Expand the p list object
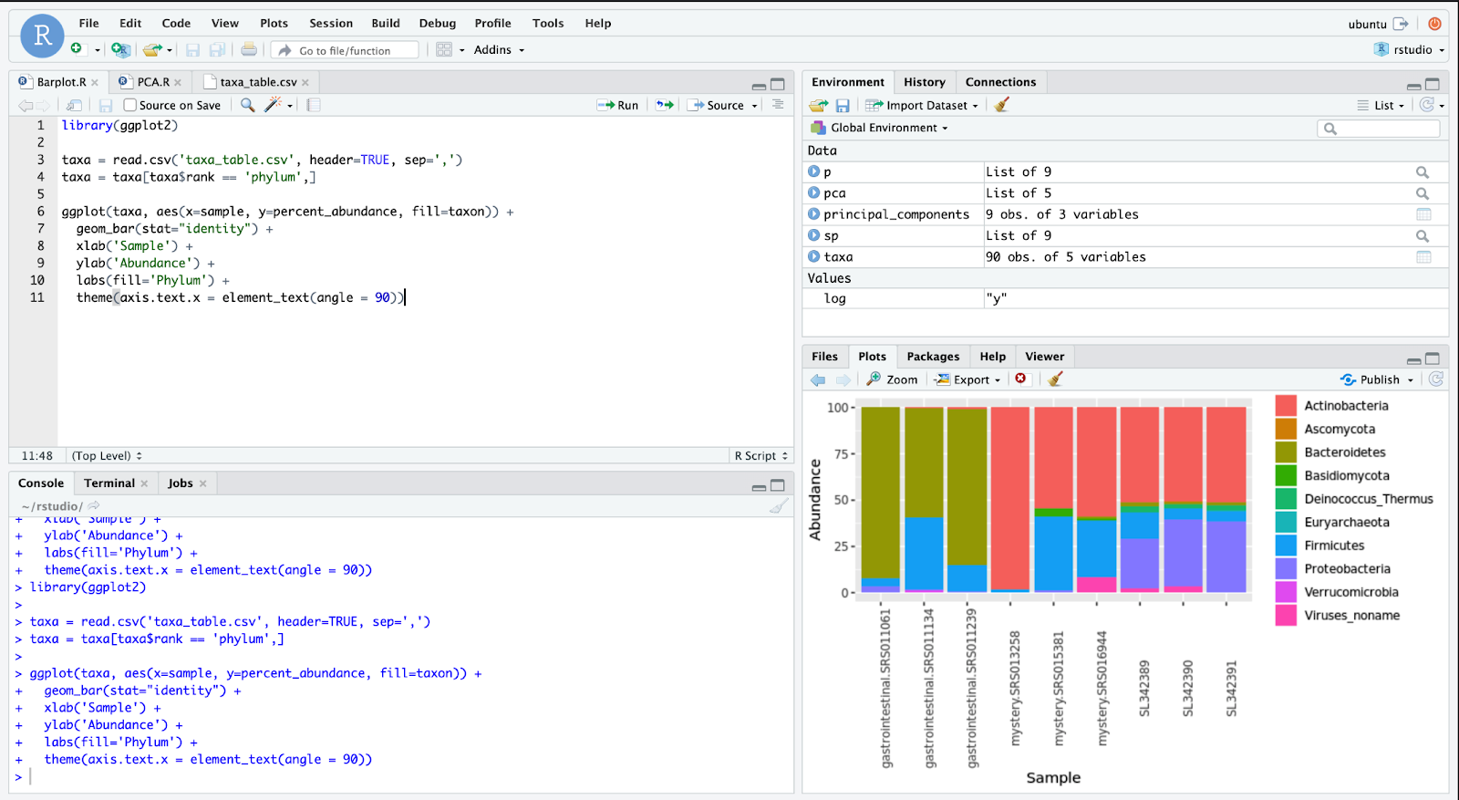 click(813, 171)
